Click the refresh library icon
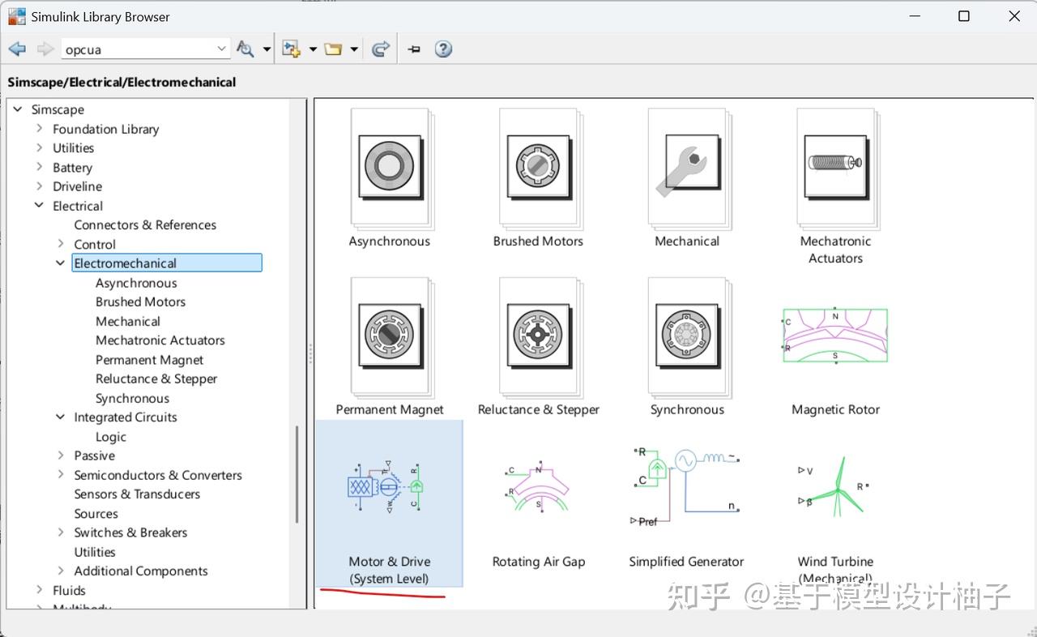This screenshot has width=1037, height=637. 381,49
